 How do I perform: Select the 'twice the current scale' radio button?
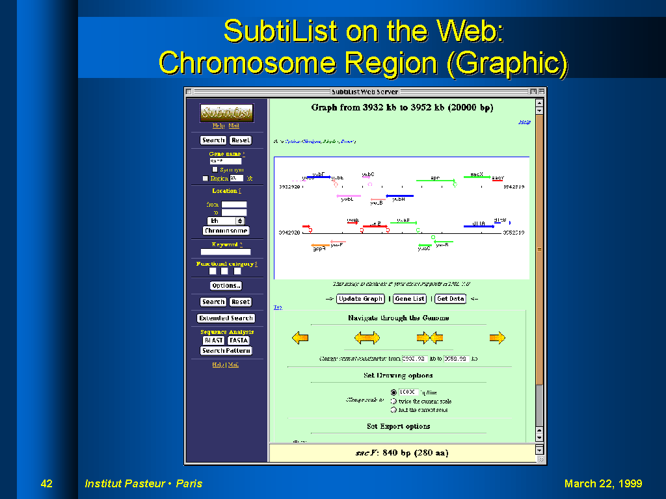pos(393,402)
